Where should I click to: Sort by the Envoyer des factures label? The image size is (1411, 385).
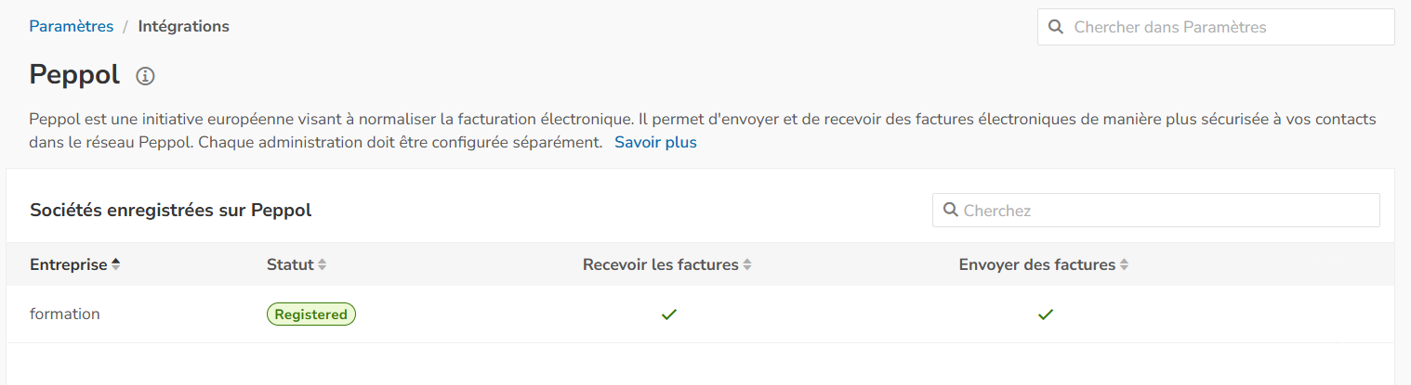pyautogui.click(x=1036, y=264)
